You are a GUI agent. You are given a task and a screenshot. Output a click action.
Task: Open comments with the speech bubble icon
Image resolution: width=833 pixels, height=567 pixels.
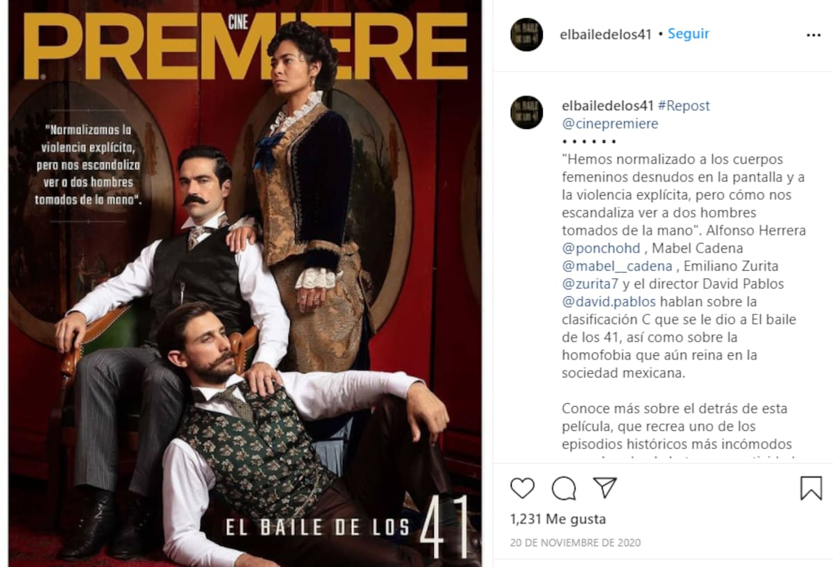[564, 488]
